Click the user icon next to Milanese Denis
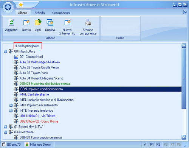This screenshot has height=148, width=189. coord(27,145)
